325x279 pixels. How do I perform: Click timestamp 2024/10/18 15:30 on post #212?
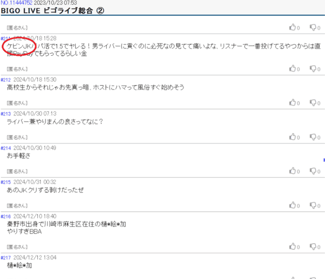[x=35, y=80]
